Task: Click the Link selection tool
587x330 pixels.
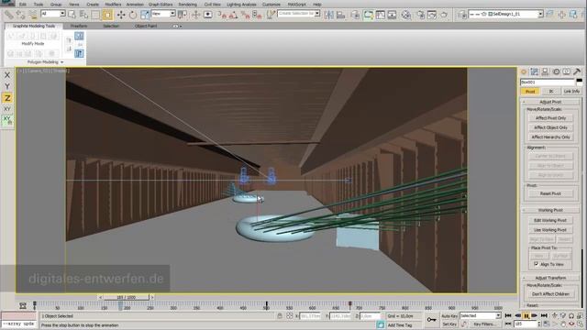Action: pos(8,15)
